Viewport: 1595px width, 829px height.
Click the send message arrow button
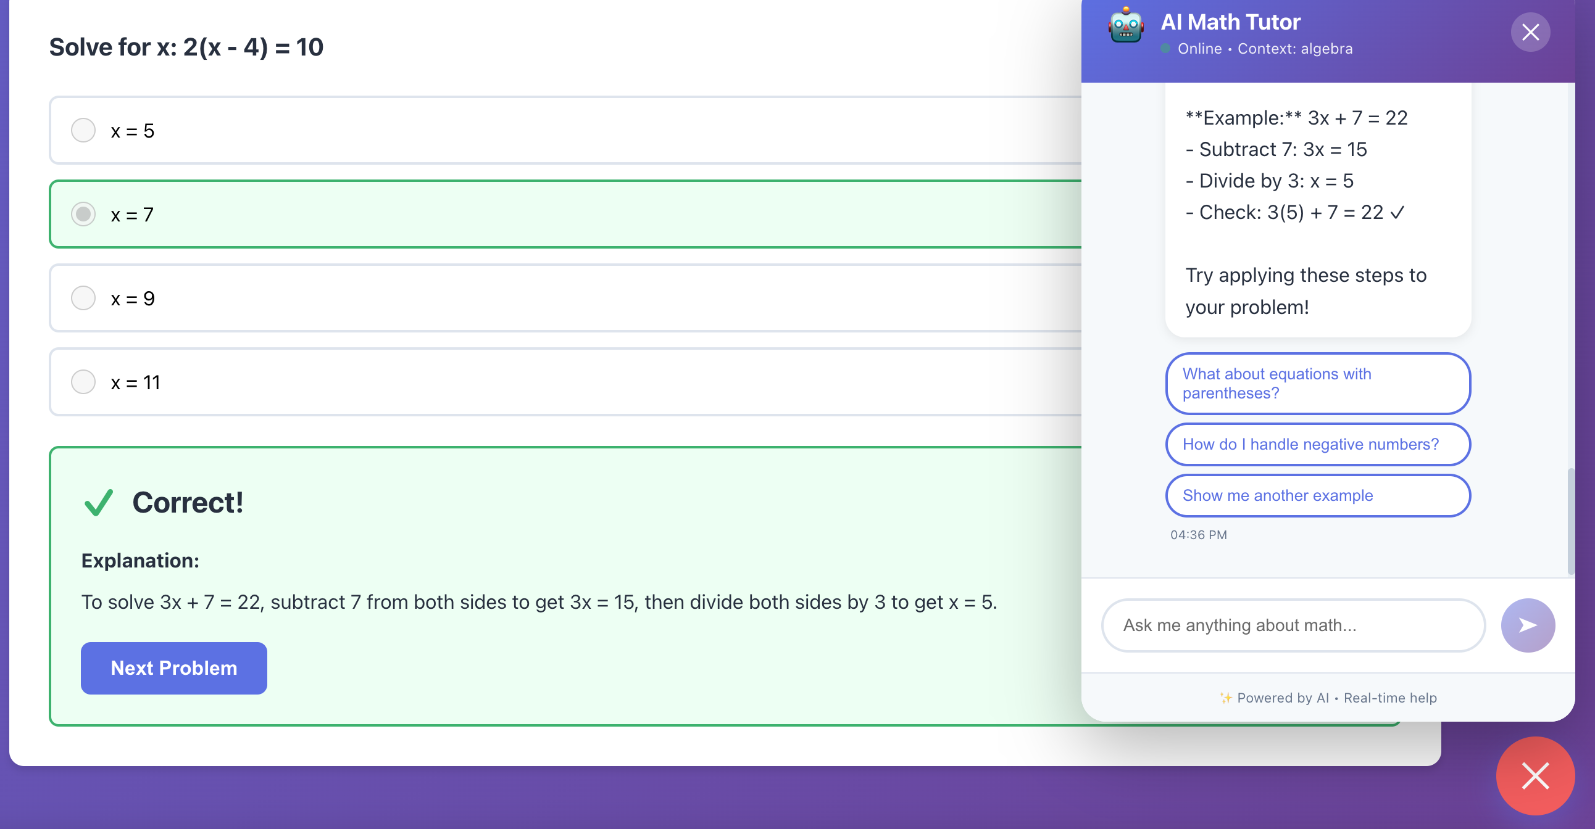1527,625
